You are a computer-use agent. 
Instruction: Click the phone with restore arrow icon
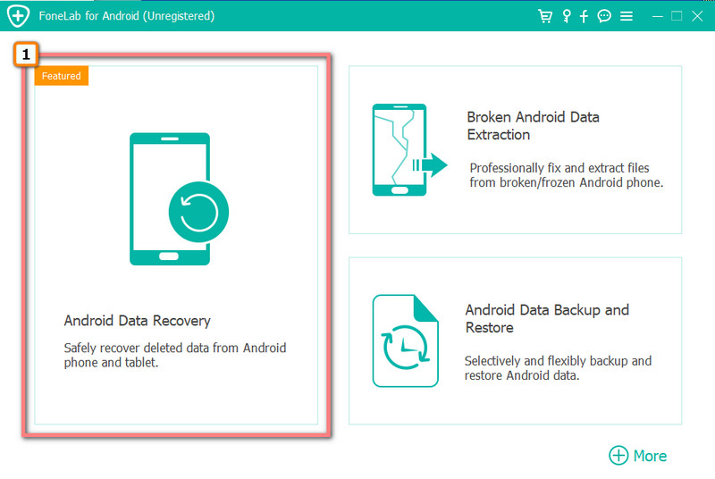(x=180, y=198)
